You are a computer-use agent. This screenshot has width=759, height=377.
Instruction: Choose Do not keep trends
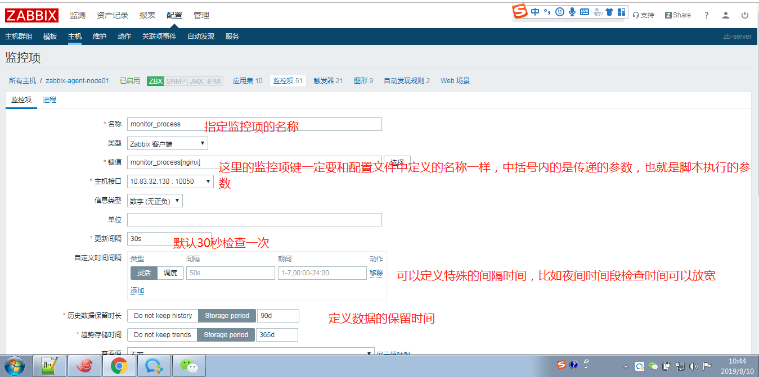tap(163, 334)
